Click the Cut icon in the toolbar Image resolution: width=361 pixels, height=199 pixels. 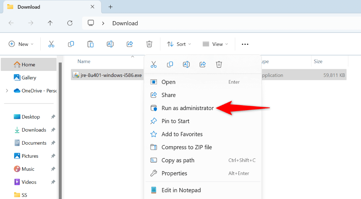point(51,44)
